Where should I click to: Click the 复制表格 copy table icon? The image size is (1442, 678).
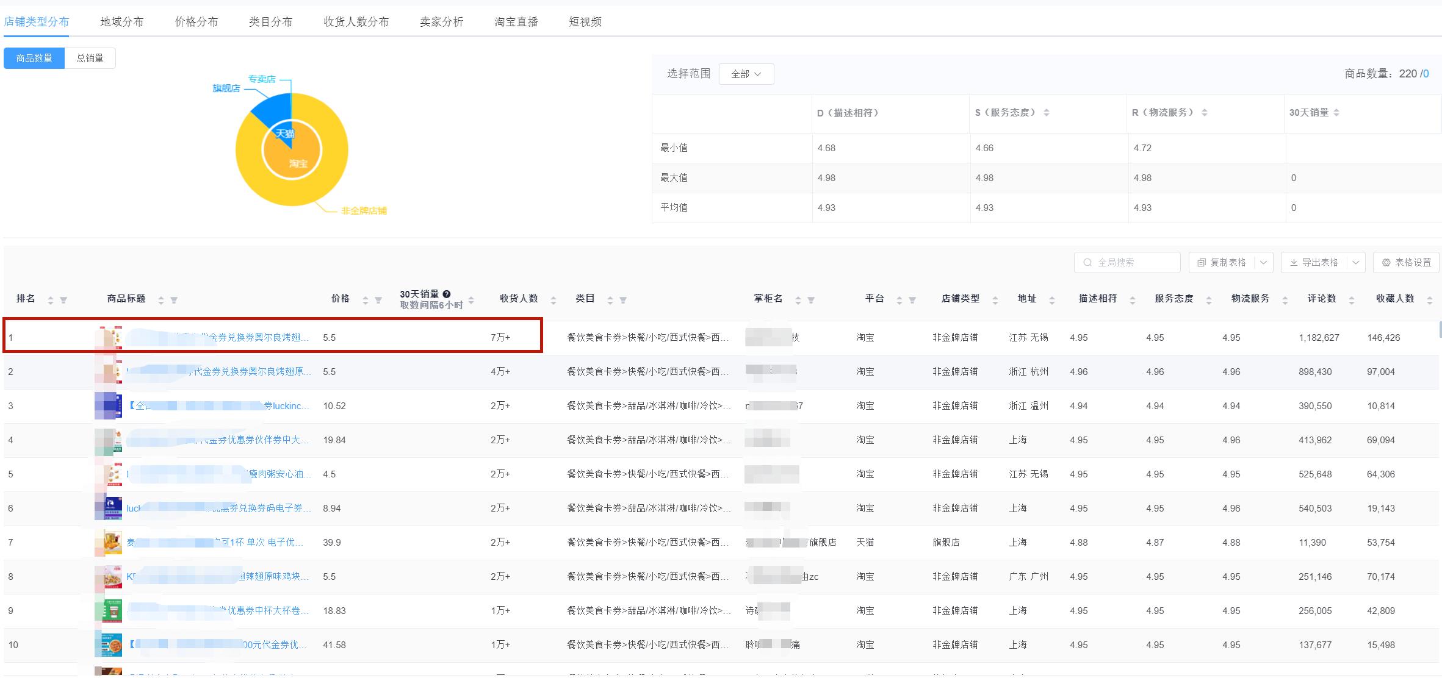(1200, 262)
